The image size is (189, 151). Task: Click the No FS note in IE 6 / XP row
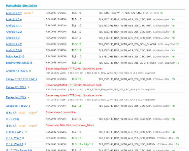pos(22,113)
